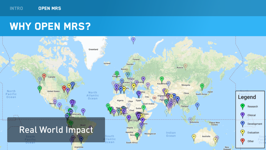Click the green pin on US west coast
Image resolution: width=266 pixels, height=150 pixels.
(x=40, y=89)
